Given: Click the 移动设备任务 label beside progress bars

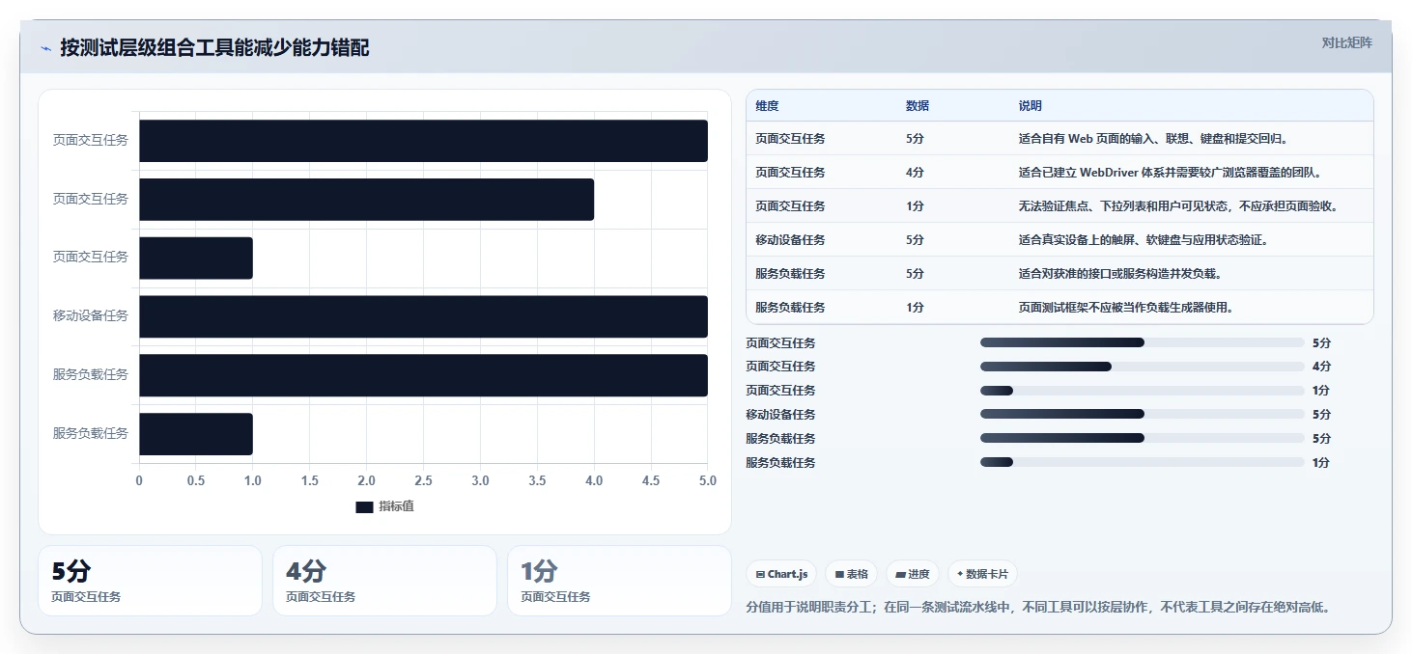Looking at the screenshot, I should (x=780, y=415).
